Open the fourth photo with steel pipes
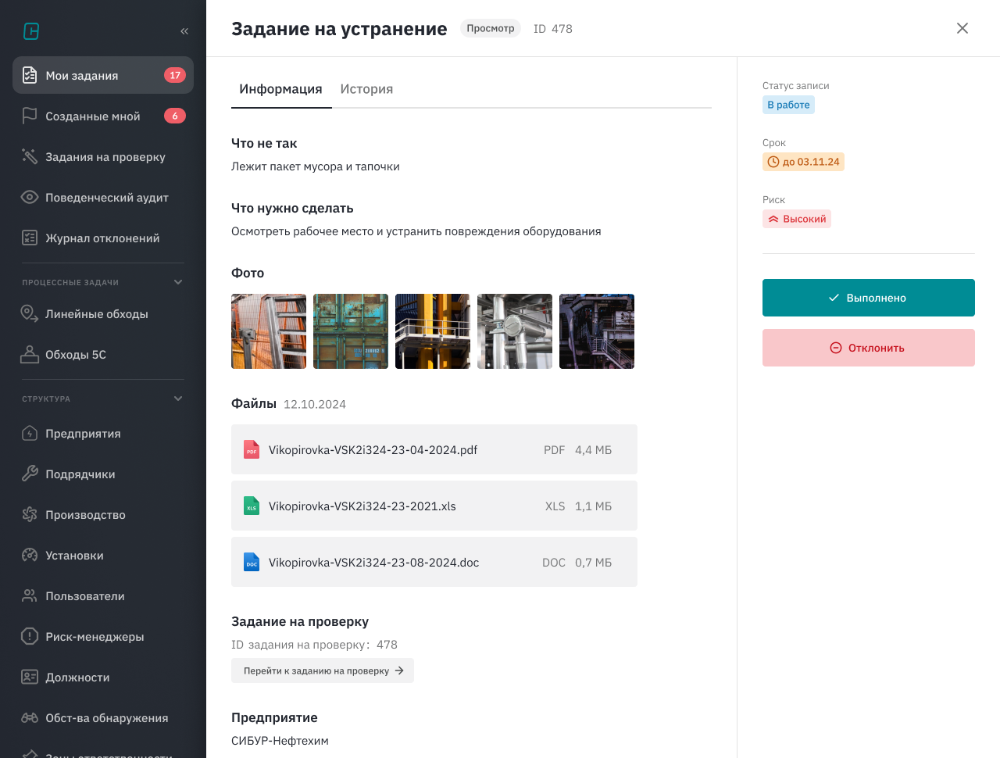 (515, 331)
